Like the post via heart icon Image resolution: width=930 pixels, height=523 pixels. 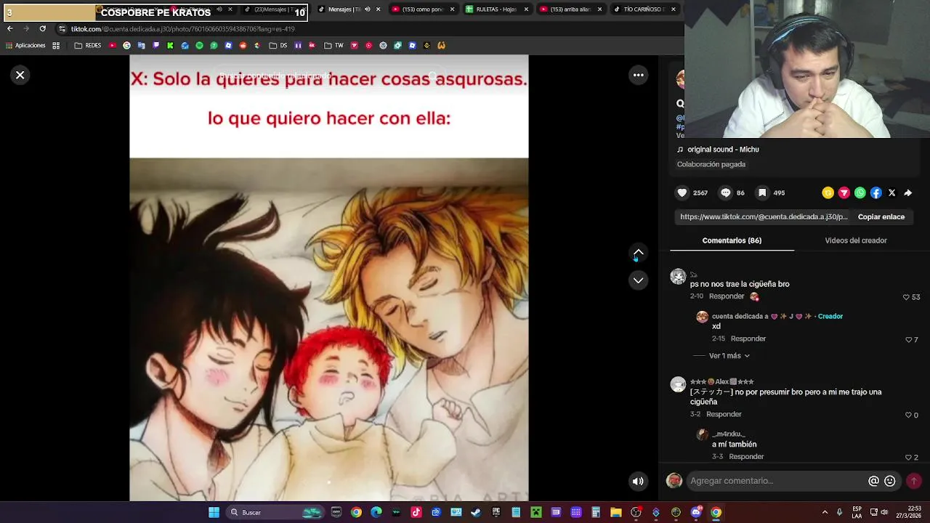coord(682,192)
